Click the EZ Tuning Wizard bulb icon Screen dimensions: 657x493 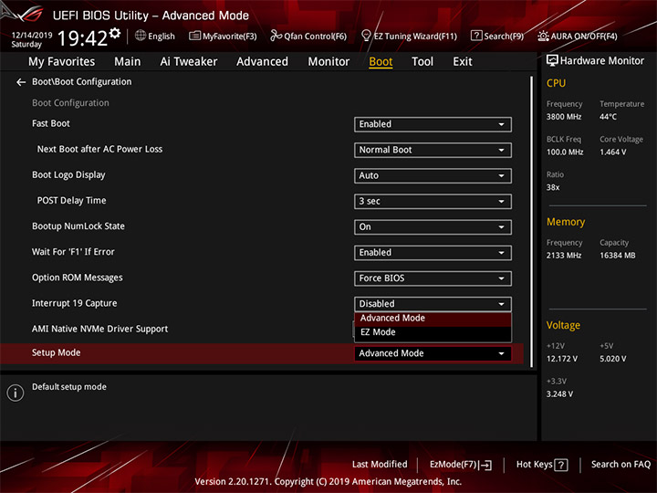pyautogui.click(x=366, y=36)
